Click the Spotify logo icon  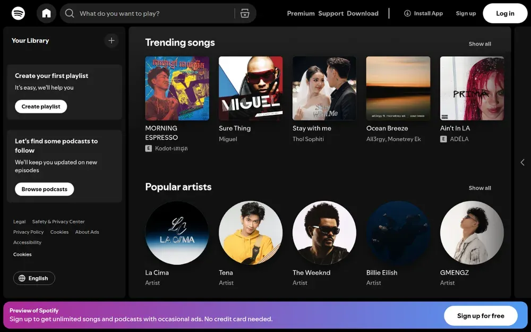tap(18, 14)
